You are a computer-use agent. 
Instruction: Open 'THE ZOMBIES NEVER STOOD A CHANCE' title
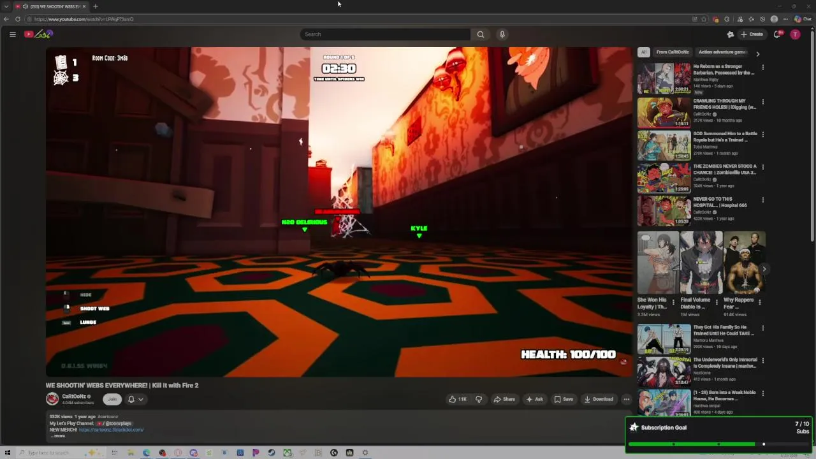[x=725, y=169]
